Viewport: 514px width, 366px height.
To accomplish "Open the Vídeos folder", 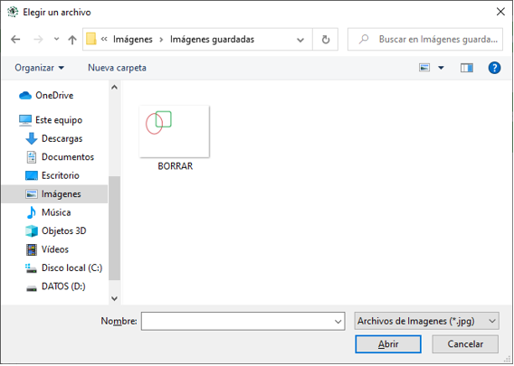I will pos(54,249).
